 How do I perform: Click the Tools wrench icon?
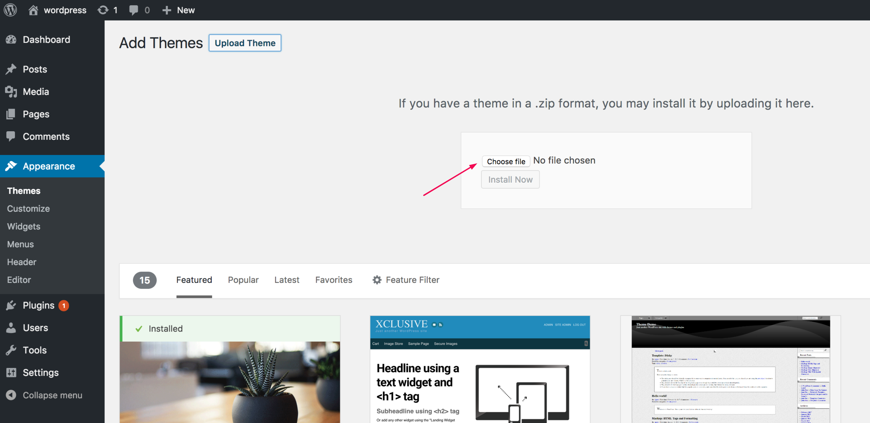[11, 350]
